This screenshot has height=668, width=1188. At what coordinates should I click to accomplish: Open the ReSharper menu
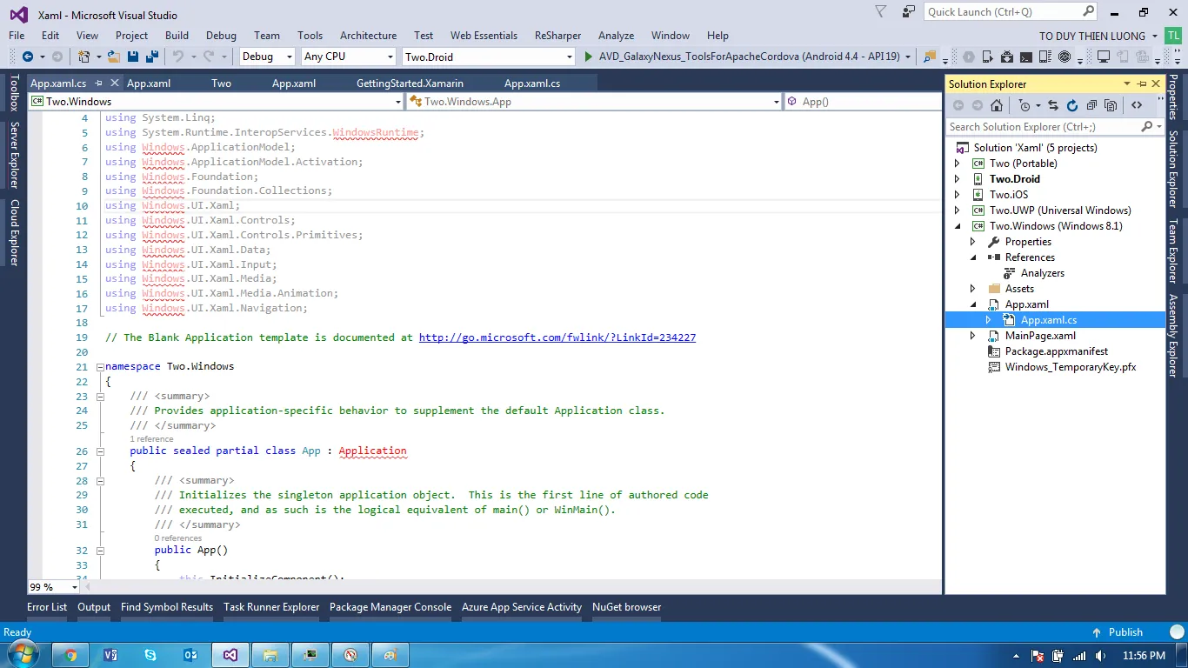pos(558,36)
